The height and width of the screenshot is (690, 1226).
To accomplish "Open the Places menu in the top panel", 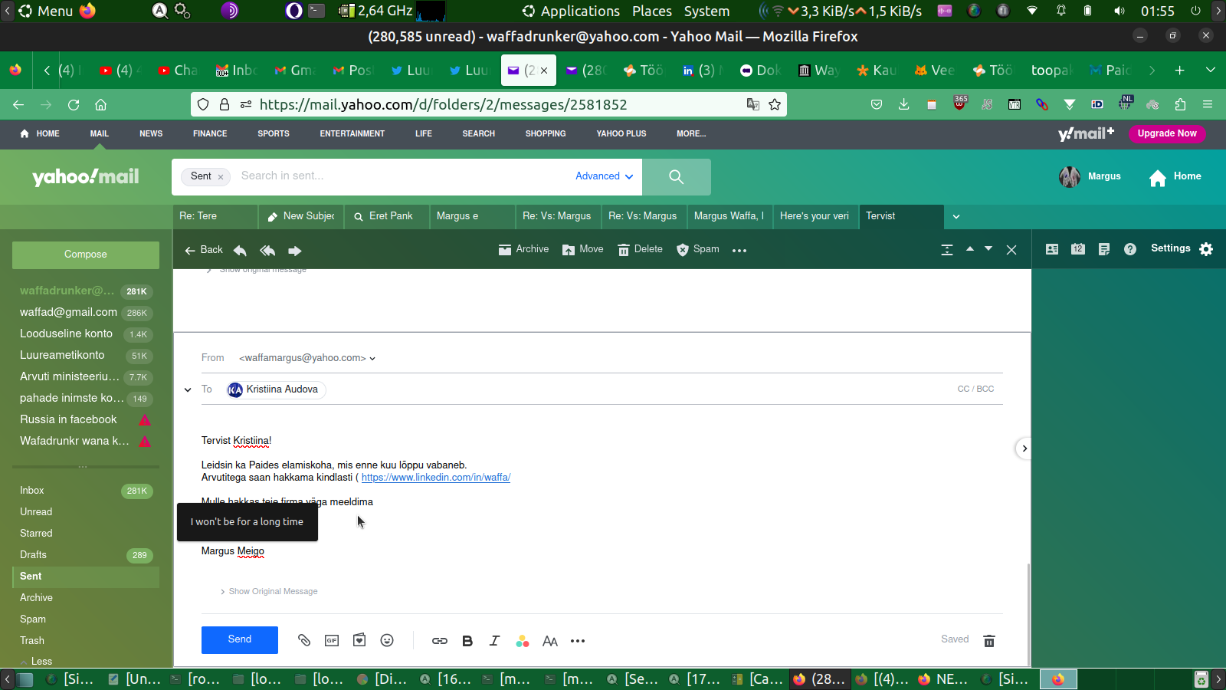I will coord(652,11).
